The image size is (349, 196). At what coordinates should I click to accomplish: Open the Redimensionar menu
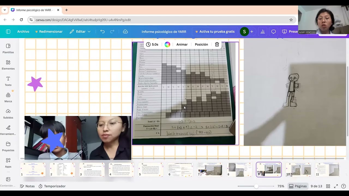[x=49, y=32]
